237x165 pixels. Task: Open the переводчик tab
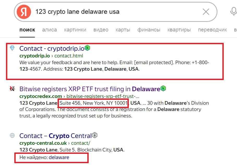(x=212, y=30)
